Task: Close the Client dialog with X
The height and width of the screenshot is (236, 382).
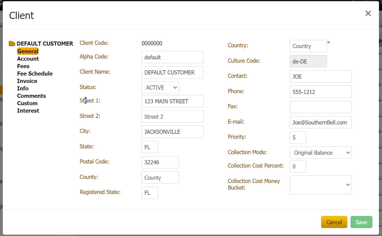Action: [x=368, y=13]
